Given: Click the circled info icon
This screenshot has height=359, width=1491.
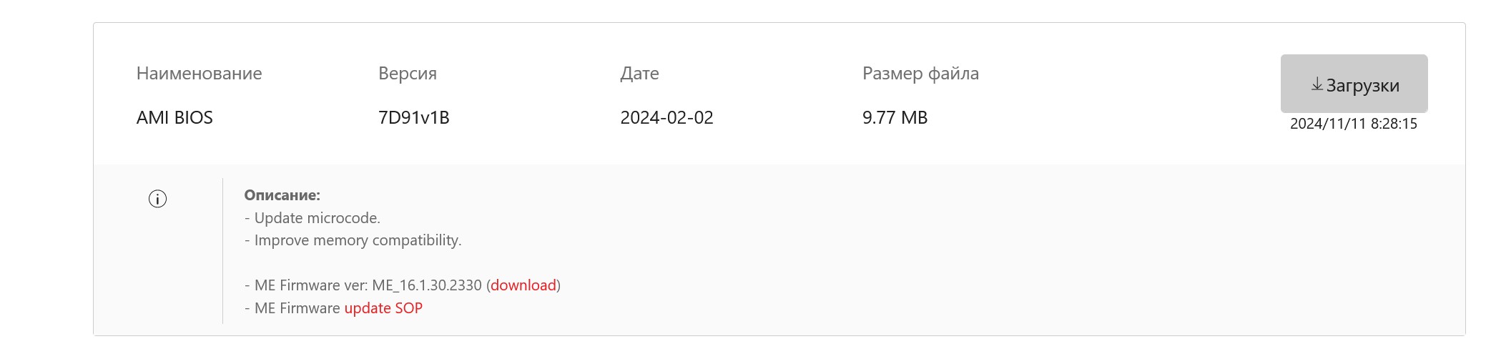Looking at the screenshot, I should point(157,199).
